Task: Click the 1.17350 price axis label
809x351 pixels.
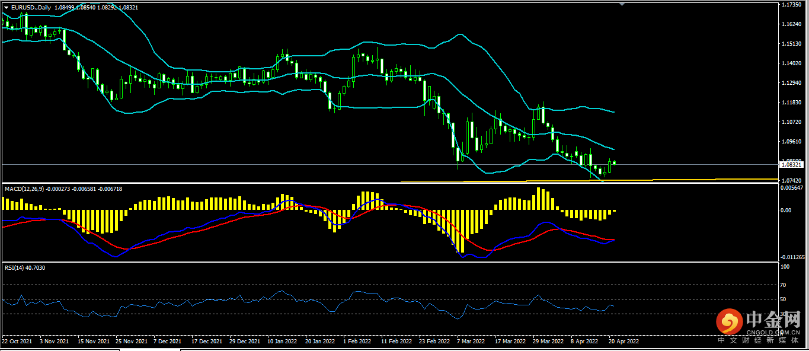Action: point(792,5)
